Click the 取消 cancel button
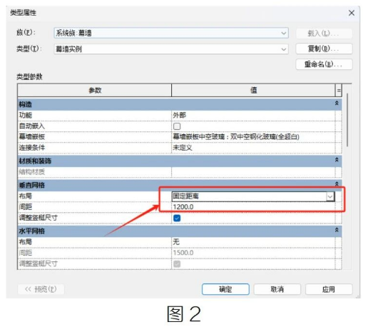This screenshot has height=332, width=368. point(277,289)
